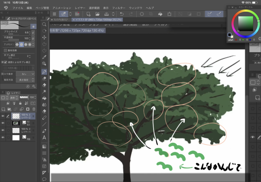This screenshot has width=261, height=182.
Task: Hide レイヤー 2 with its eye icon
Action: coord(3,116)
